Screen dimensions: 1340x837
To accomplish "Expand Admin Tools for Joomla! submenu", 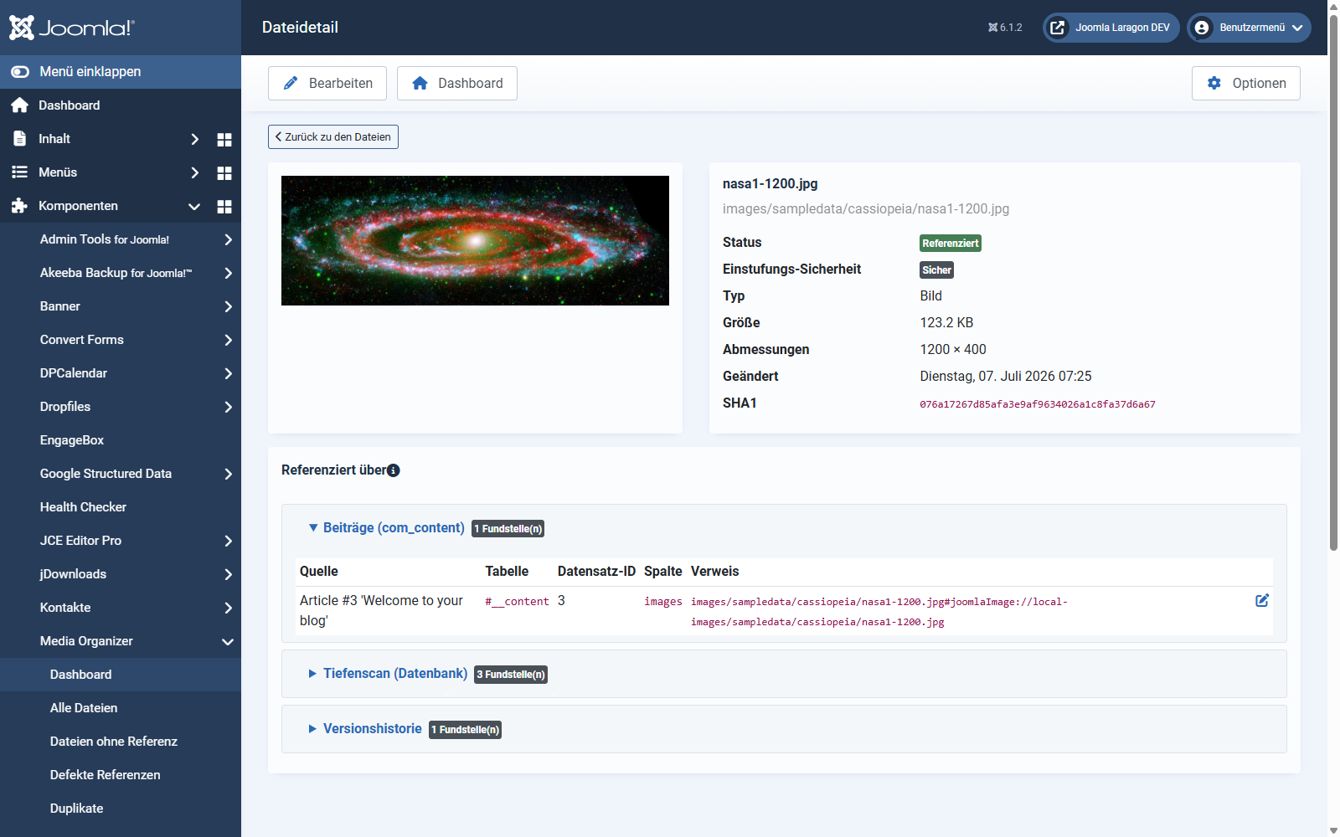I will click(228, 239).
